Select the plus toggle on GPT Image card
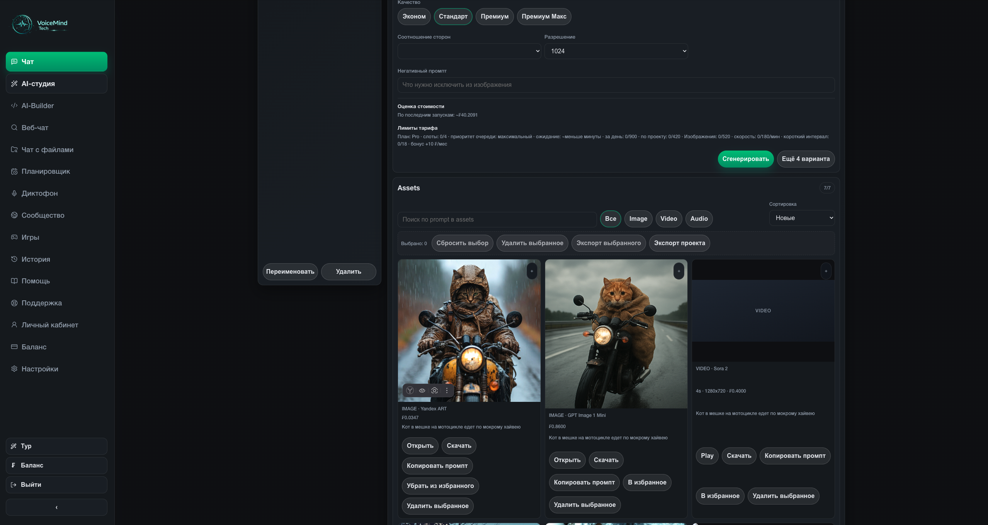 click(679, 271)
